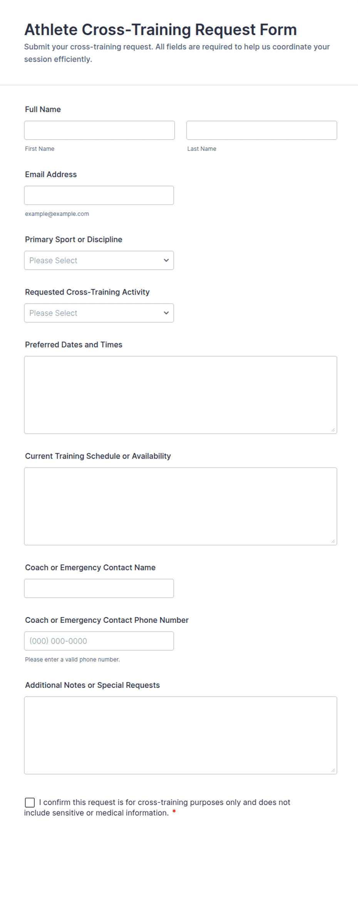
Task: Focus the Email Address text box
Action: [x=99, y=196]
